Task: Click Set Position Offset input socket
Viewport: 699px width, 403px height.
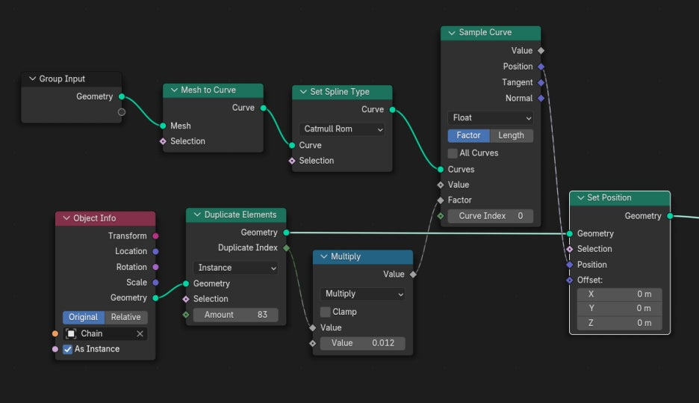Action: click(x=570, y=280)
